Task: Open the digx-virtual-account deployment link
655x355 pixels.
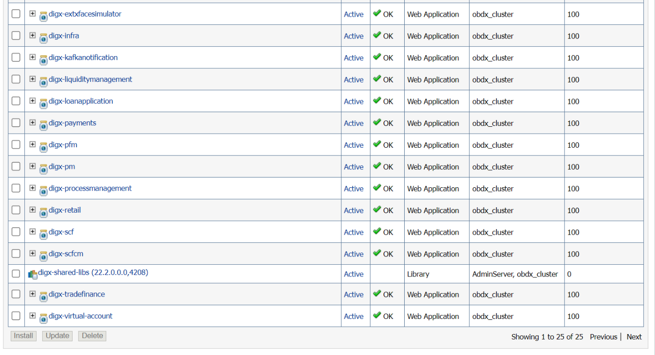Action: (80, 316)
